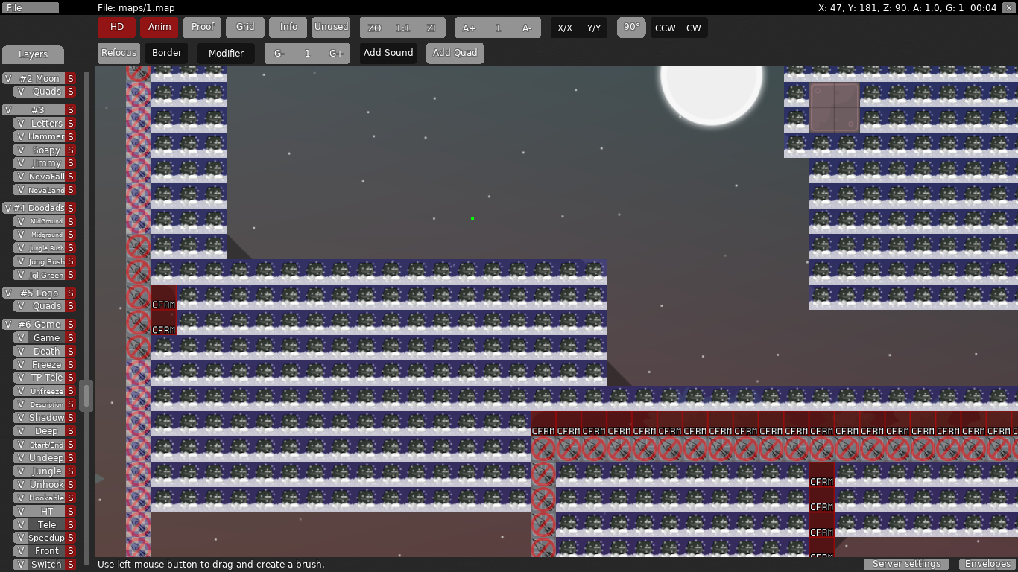Disable the Anim toggle

[x=159, y=27]
